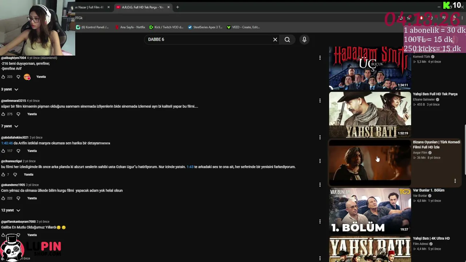
Task: Dislike the comment by @selimmaral3215
Action: (x=18, y=114)
